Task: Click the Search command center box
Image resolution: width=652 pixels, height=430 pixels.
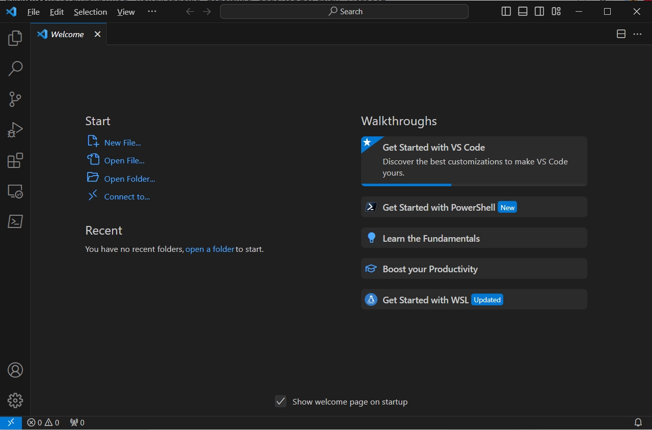Action: [x=344, y=11]
